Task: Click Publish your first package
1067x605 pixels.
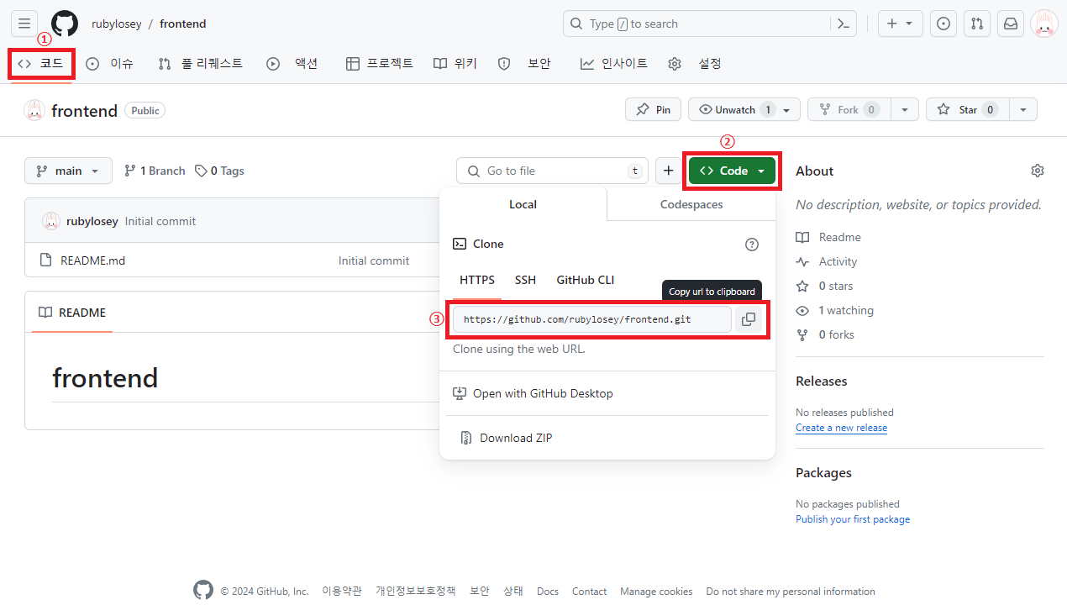Action: tap(853, 519)
